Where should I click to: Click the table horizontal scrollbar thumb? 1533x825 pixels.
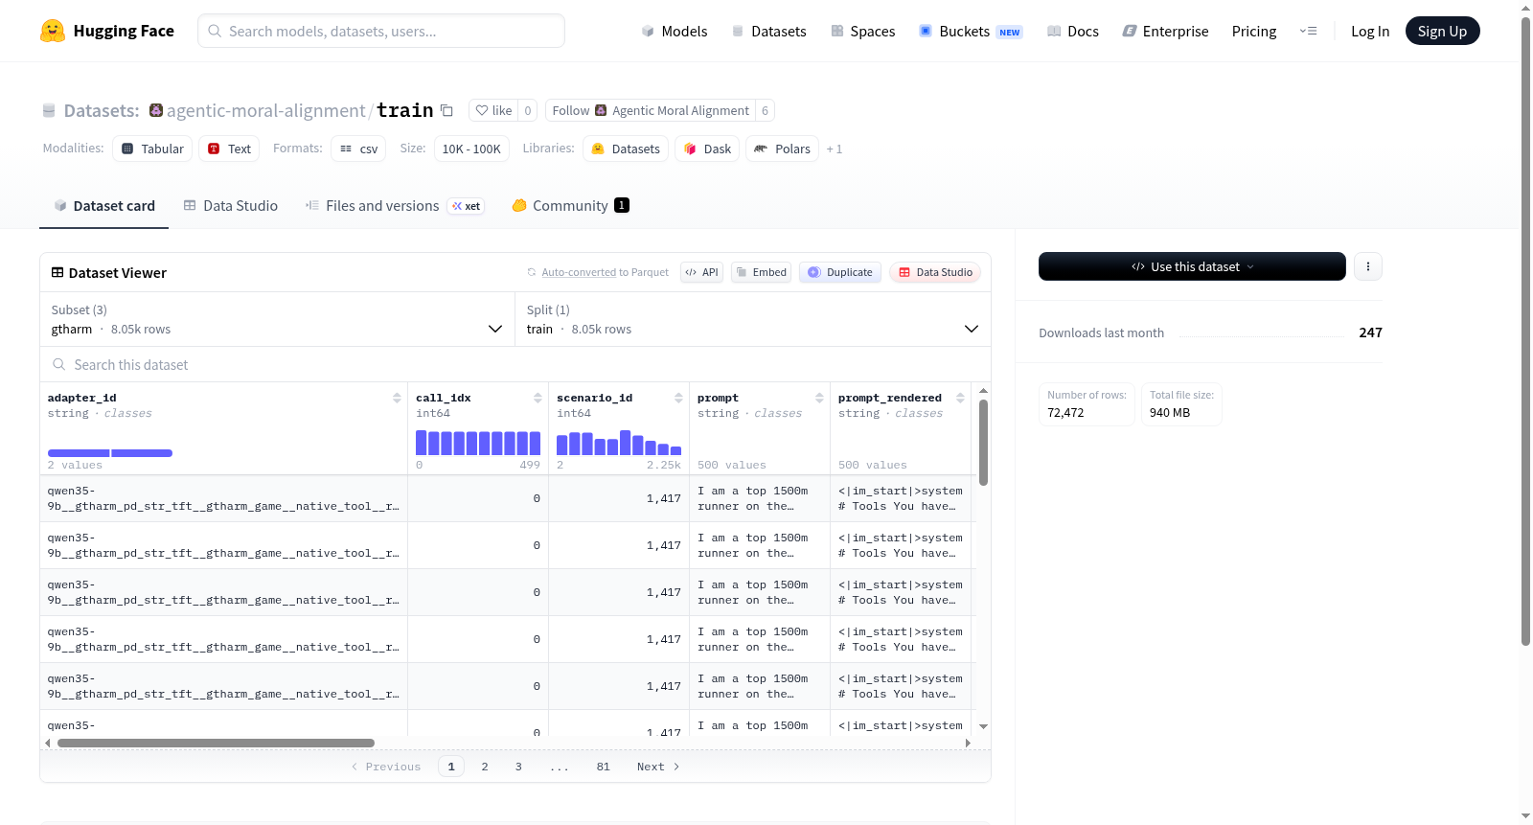click(216, 743)
